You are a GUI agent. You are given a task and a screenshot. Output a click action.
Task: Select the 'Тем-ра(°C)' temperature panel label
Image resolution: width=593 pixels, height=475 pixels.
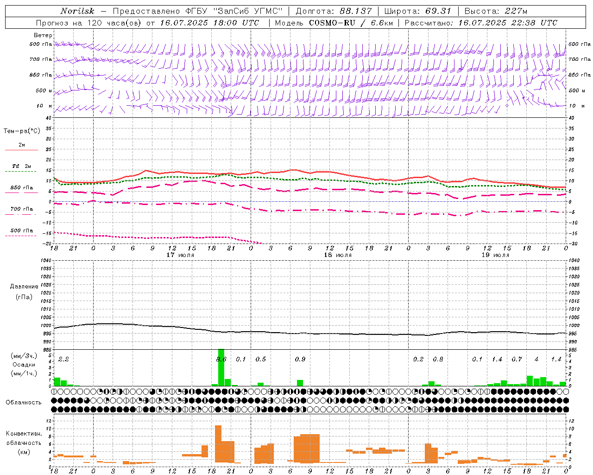[22, 131]
